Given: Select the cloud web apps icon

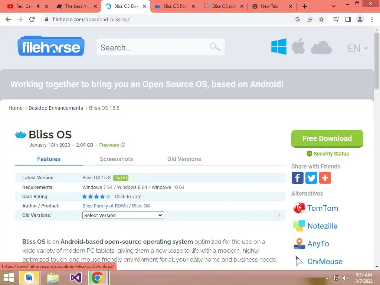Looking at the screenshot, I should [321, 47].
